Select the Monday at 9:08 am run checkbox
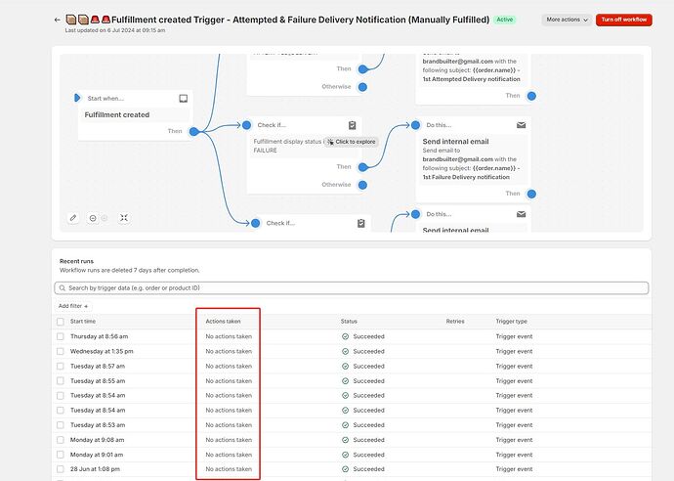This screenshot has width=674, height=481. pos(61,440)
